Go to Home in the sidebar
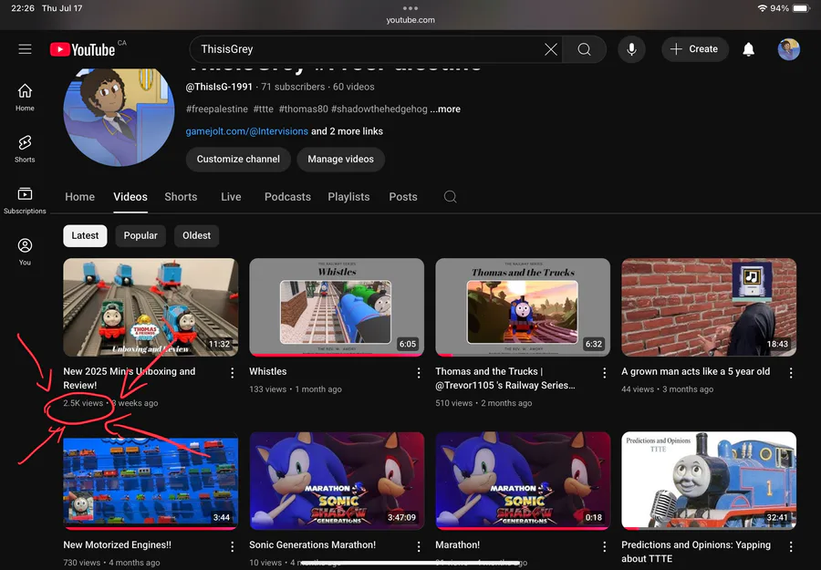The image size is (821, 570). [25, 98]
